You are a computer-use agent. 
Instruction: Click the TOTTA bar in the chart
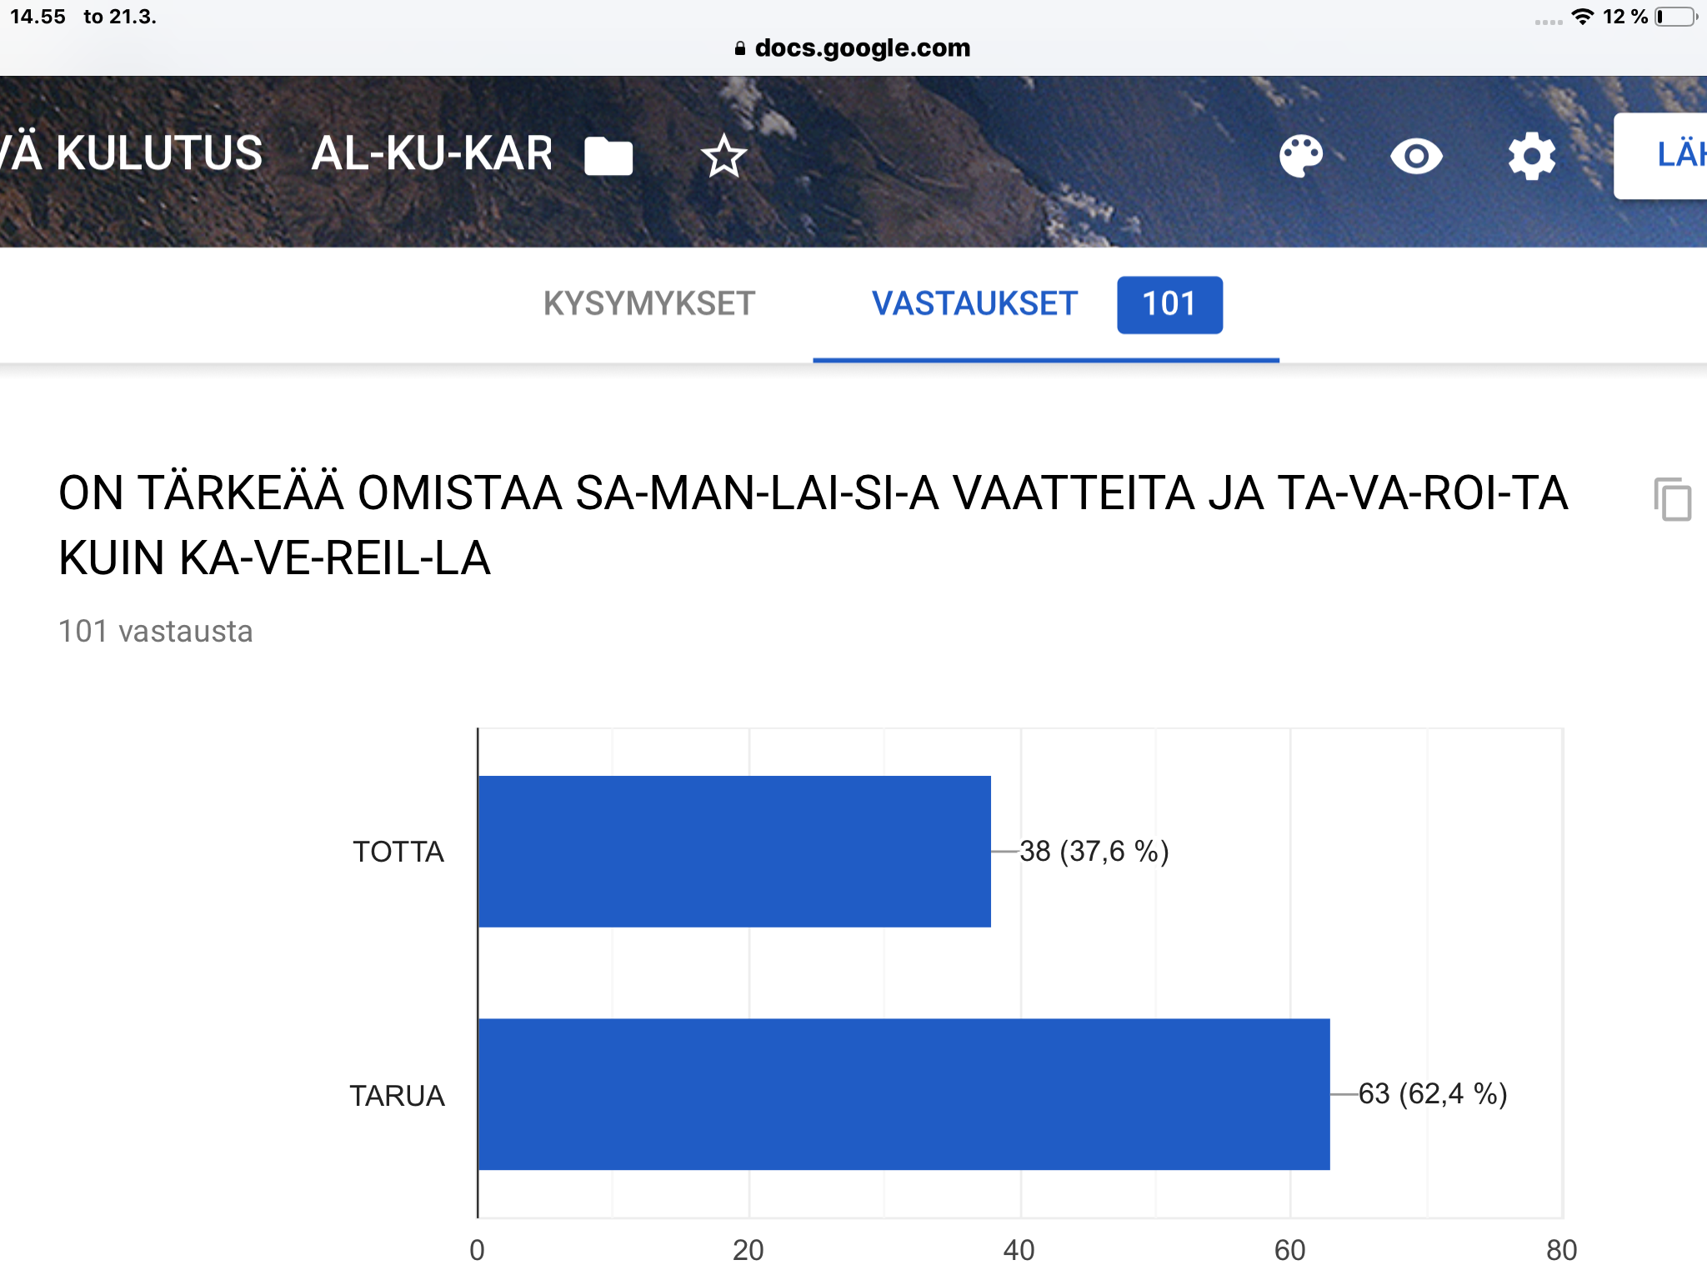pyautogui.click(x=733, y=851)
